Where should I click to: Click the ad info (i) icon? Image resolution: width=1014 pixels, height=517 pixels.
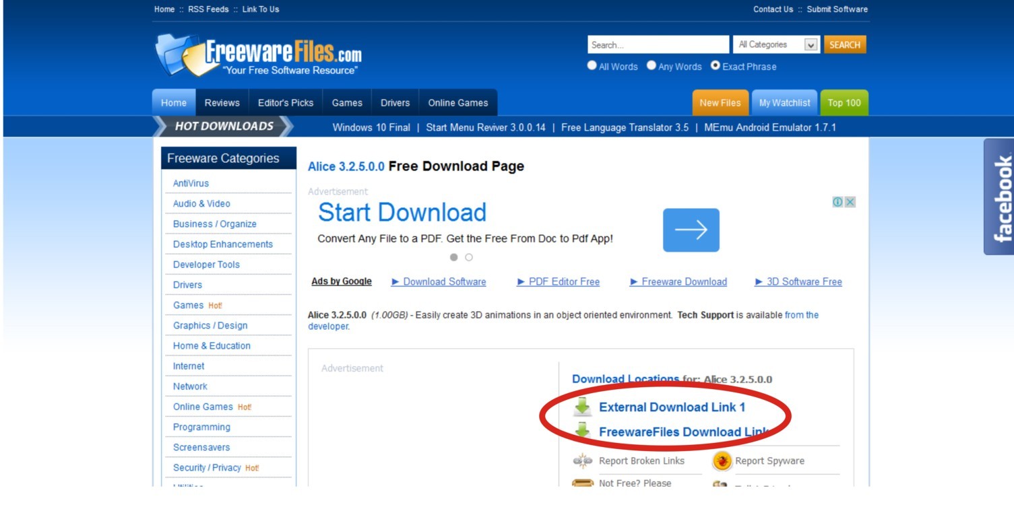coord(837,202)
